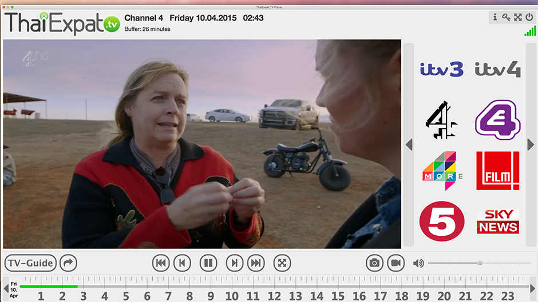Skip to the previous programme
The image size is (538, 302).
click(x=161, y=263)
